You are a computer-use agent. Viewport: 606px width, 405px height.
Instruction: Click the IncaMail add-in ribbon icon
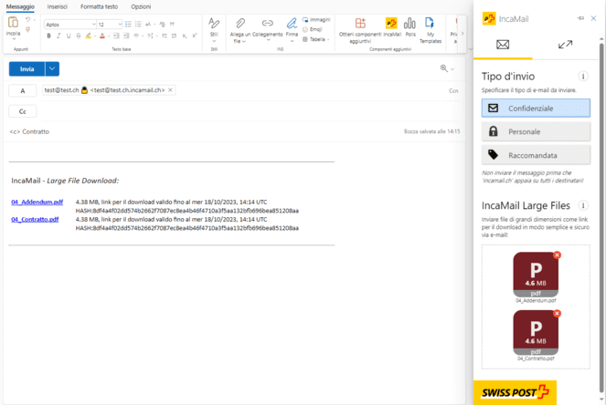(391, 26)
